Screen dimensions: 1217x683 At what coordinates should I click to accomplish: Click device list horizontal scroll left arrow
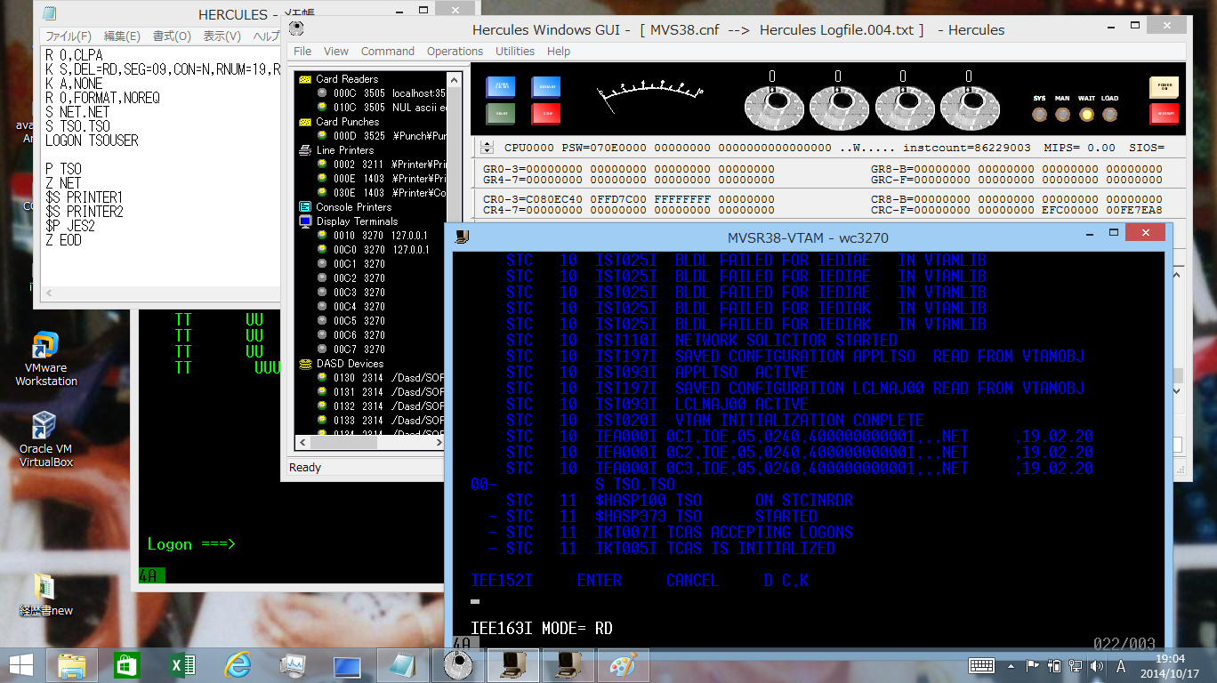tap(302, 442)
